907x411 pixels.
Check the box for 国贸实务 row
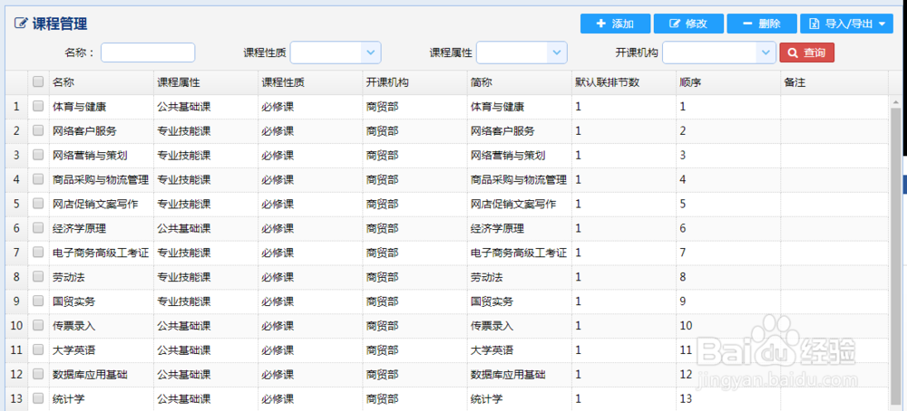pos(38,301)
